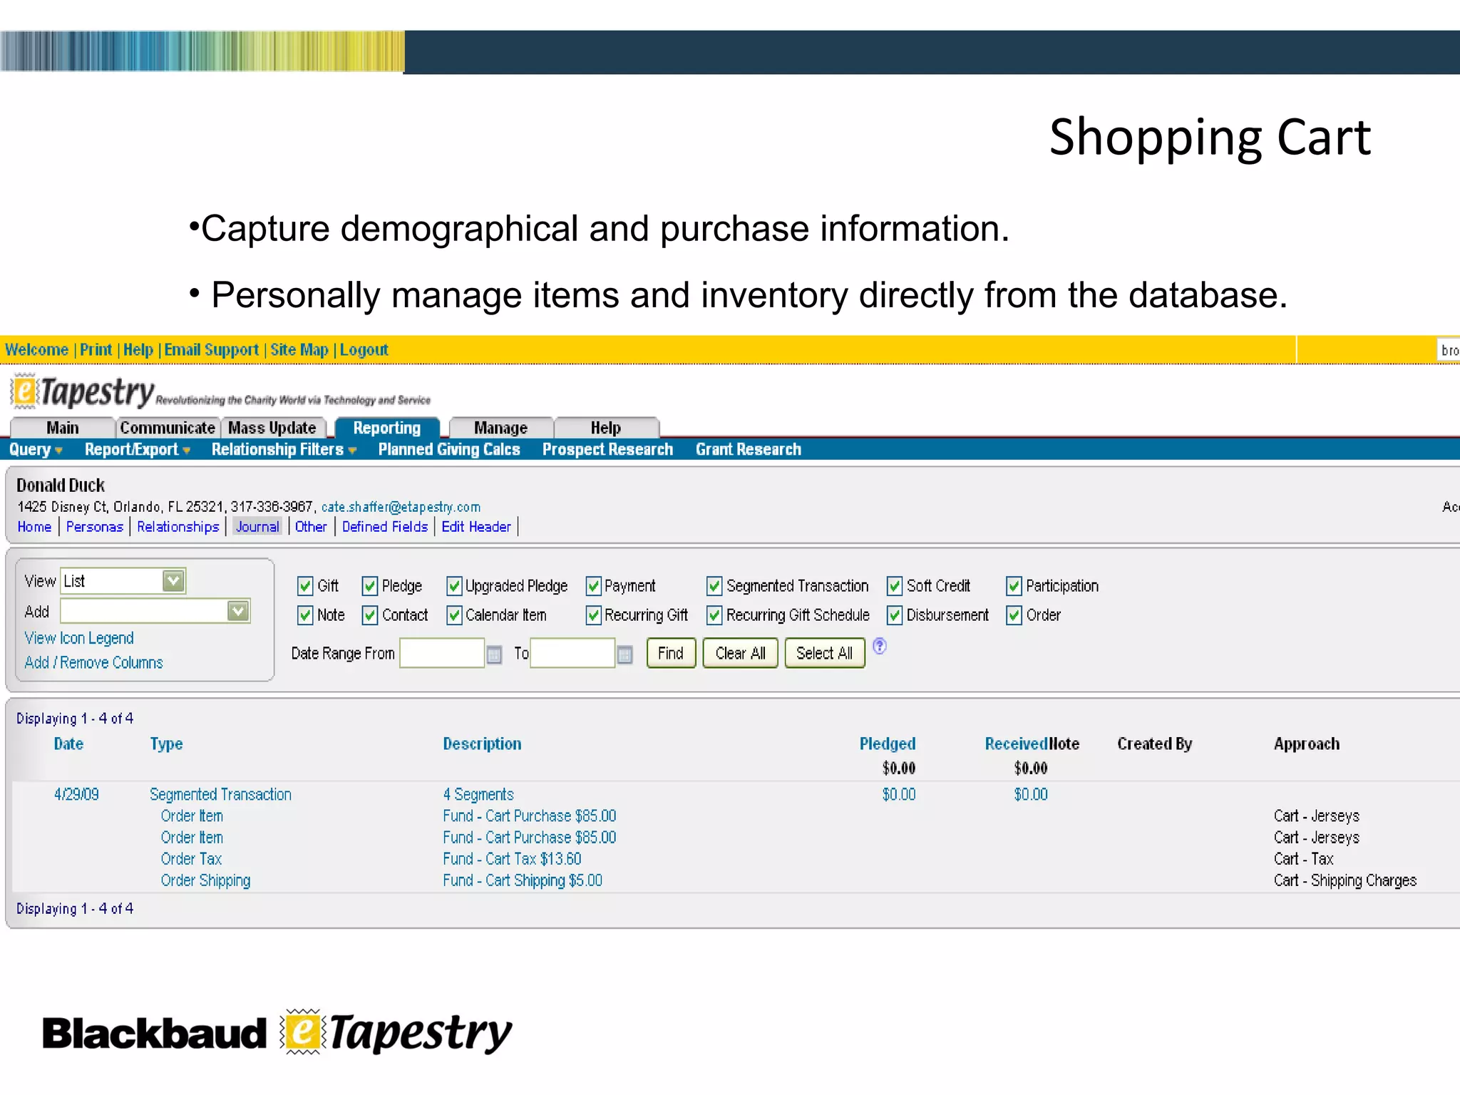
Task: Open the Relationships link
Action: pos(178,527)
